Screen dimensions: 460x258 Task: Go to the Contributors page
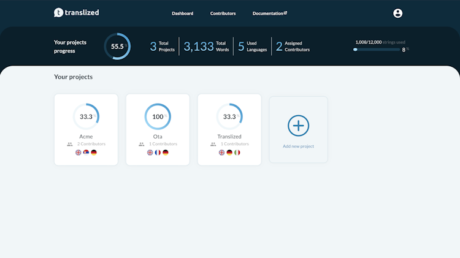(x=223, y=13)
